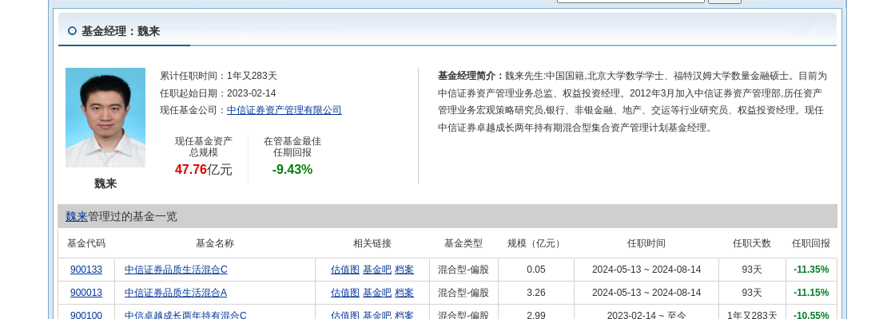Open 中信证券品质生活混合A fund name link
895x319 pixels.
point(176,293)
